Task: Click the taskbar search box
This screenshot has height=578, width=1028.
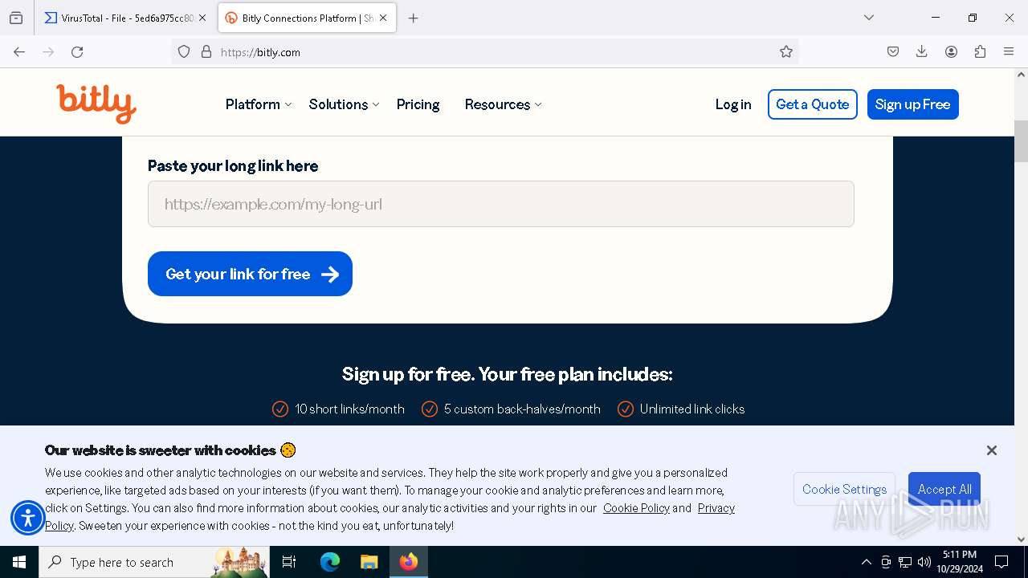Action: pos(154,562)
